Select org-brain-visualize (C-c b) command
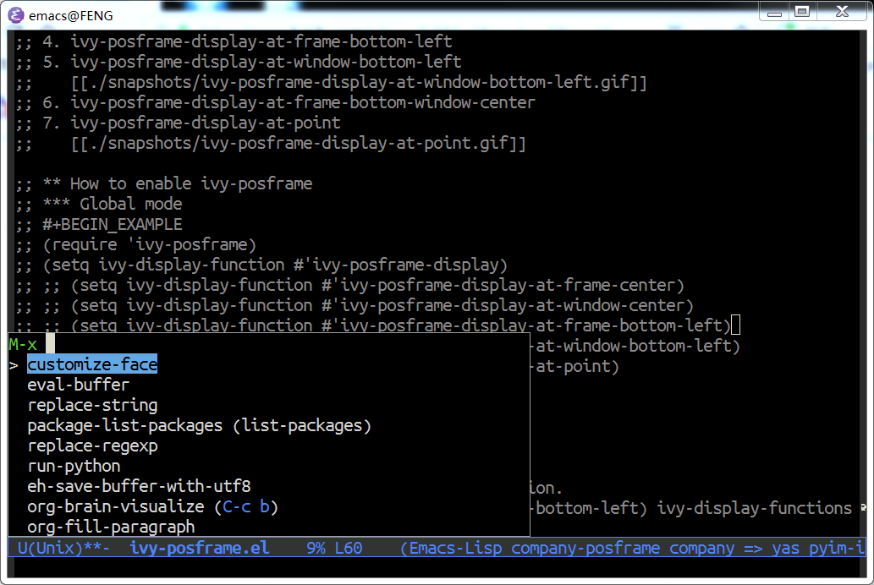The image size is (874, 585). tap(153, 506)
